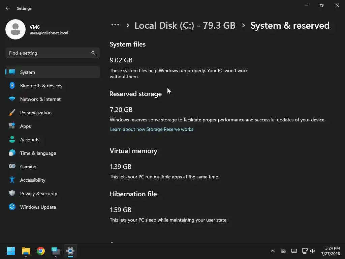Navigate to Local Disk (C:) breadcrumb
Viewport: 345px width, 259px height.
(185, 26)
